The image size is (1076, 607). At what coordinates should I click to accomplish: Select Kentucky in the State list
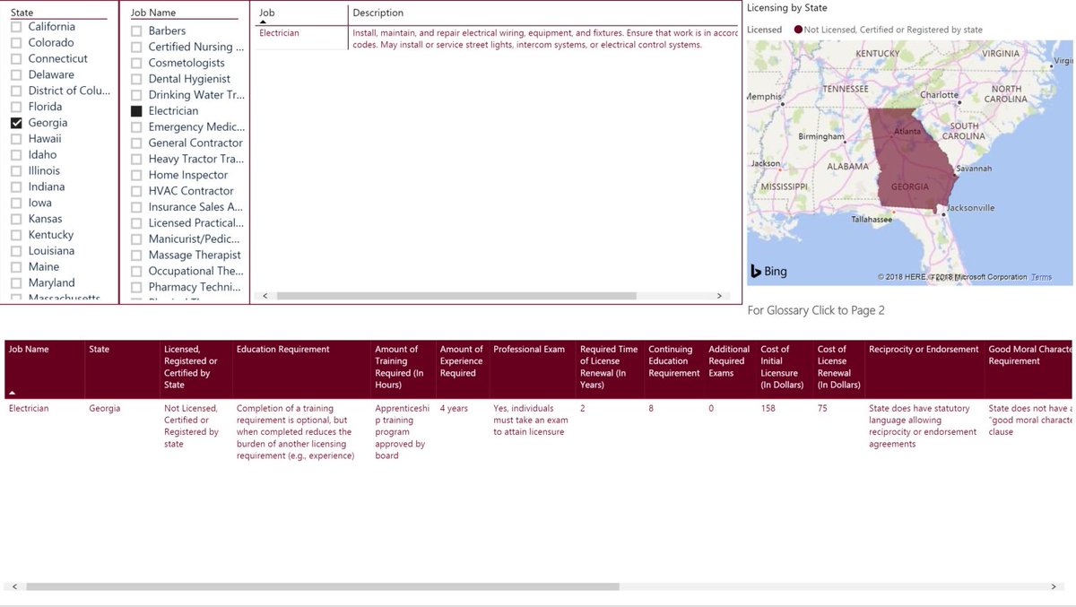pyautogui.click(x=16, y=235)
